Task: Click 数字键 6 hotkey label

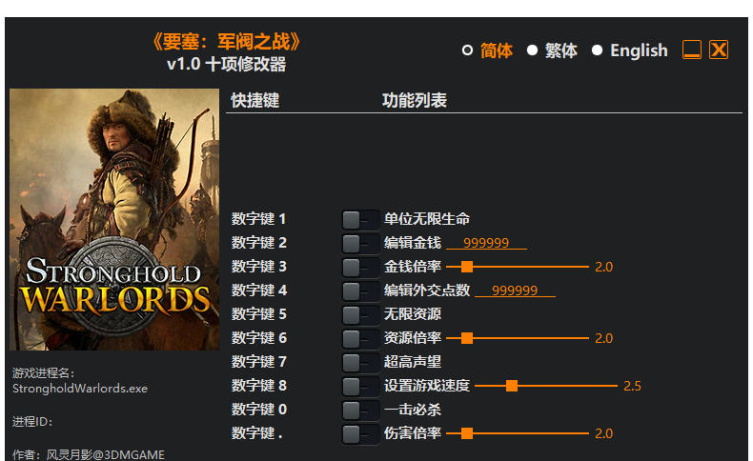Action: [x=259, y=338]
